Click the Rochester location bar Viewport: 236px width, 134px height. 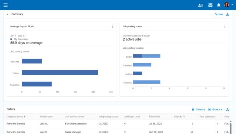tap(147, 82)
